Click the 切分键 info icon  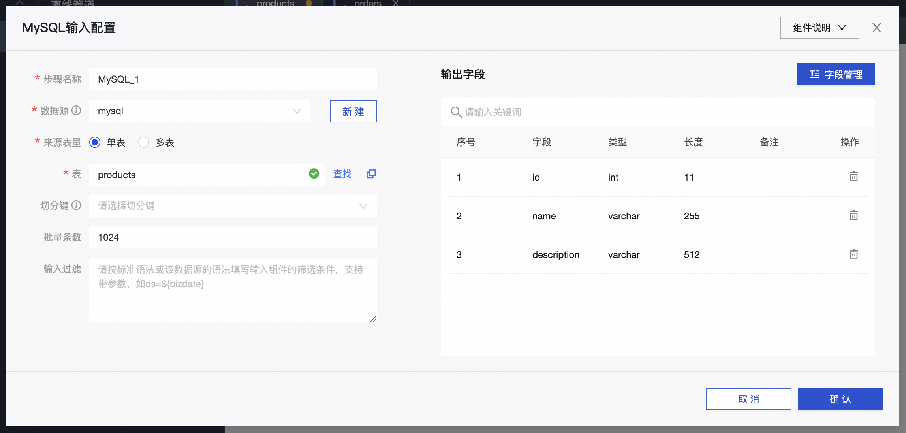(x=76, y=205)
